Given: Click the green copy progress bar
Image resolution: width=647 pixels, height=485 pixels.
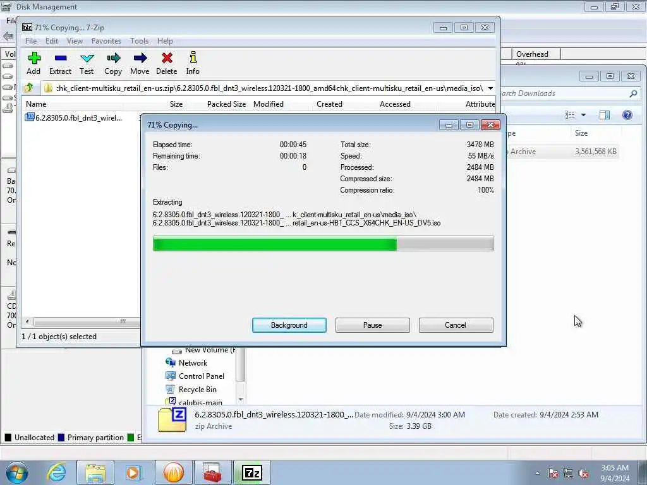Looking at the screenshot, I should click(x=323, y=243).
